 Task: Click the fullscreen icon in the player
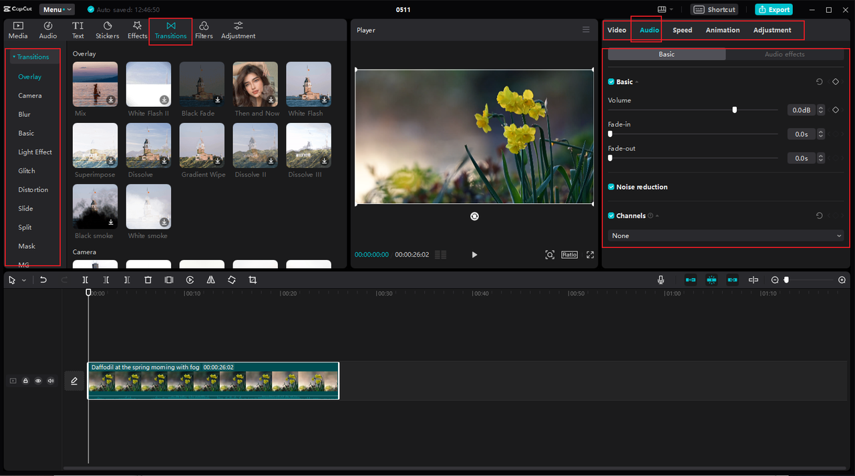(590, 255)
